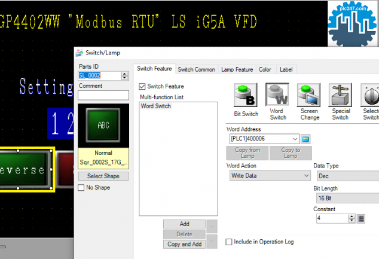Open the Constant numeric keypad icon
Viewport: 379px width, 259px height.
(361, 218)
